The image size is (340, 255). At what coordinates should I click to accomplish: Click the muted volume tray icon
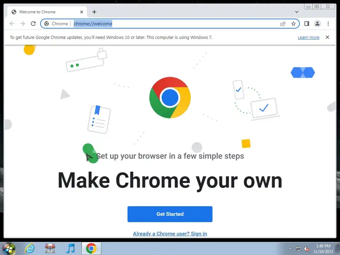pyautogui.click(x=306, y=249)
